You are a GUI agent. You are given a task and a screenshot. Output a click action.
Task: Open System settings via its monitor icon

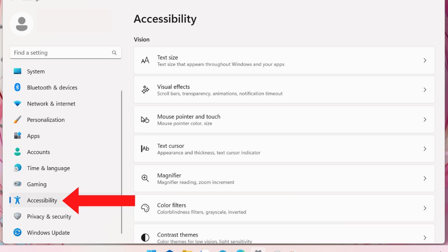[18, 71]
